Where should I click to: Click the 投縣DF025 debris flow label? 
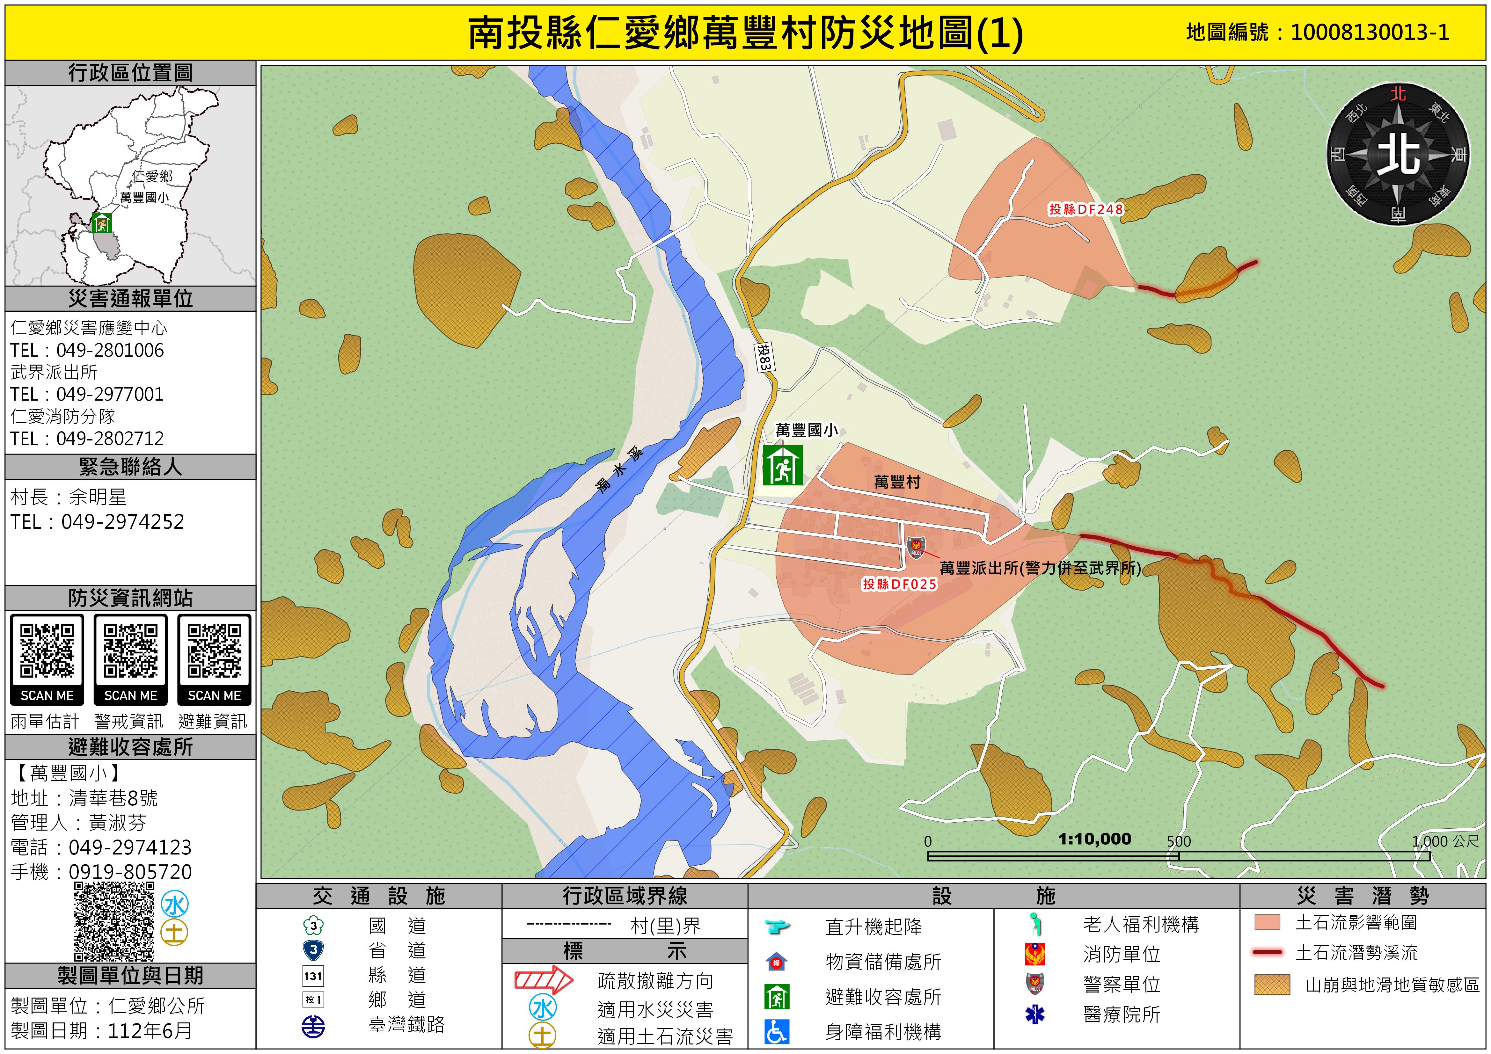pyautogui.click(x=899, y=584)
